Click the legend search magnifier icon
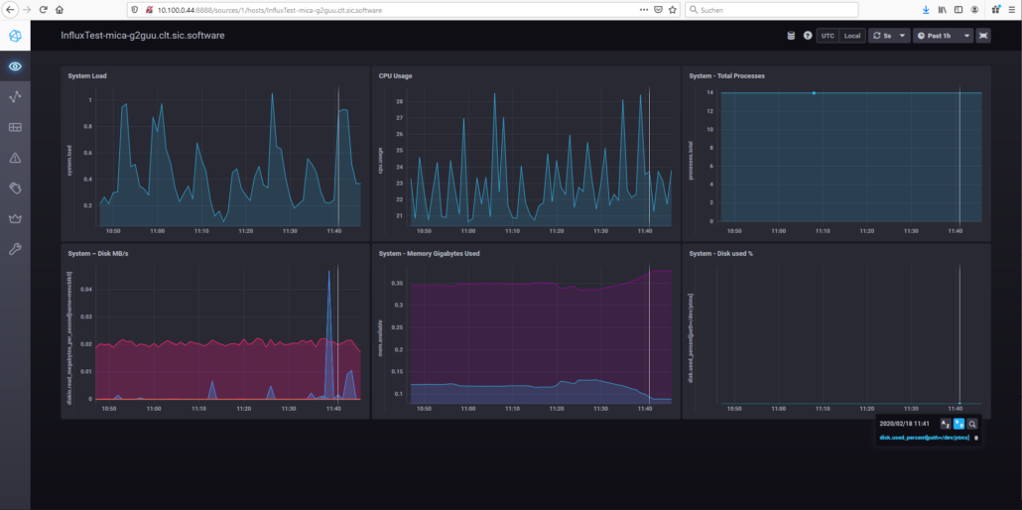Screen dimensions: 1022x510 971,424
